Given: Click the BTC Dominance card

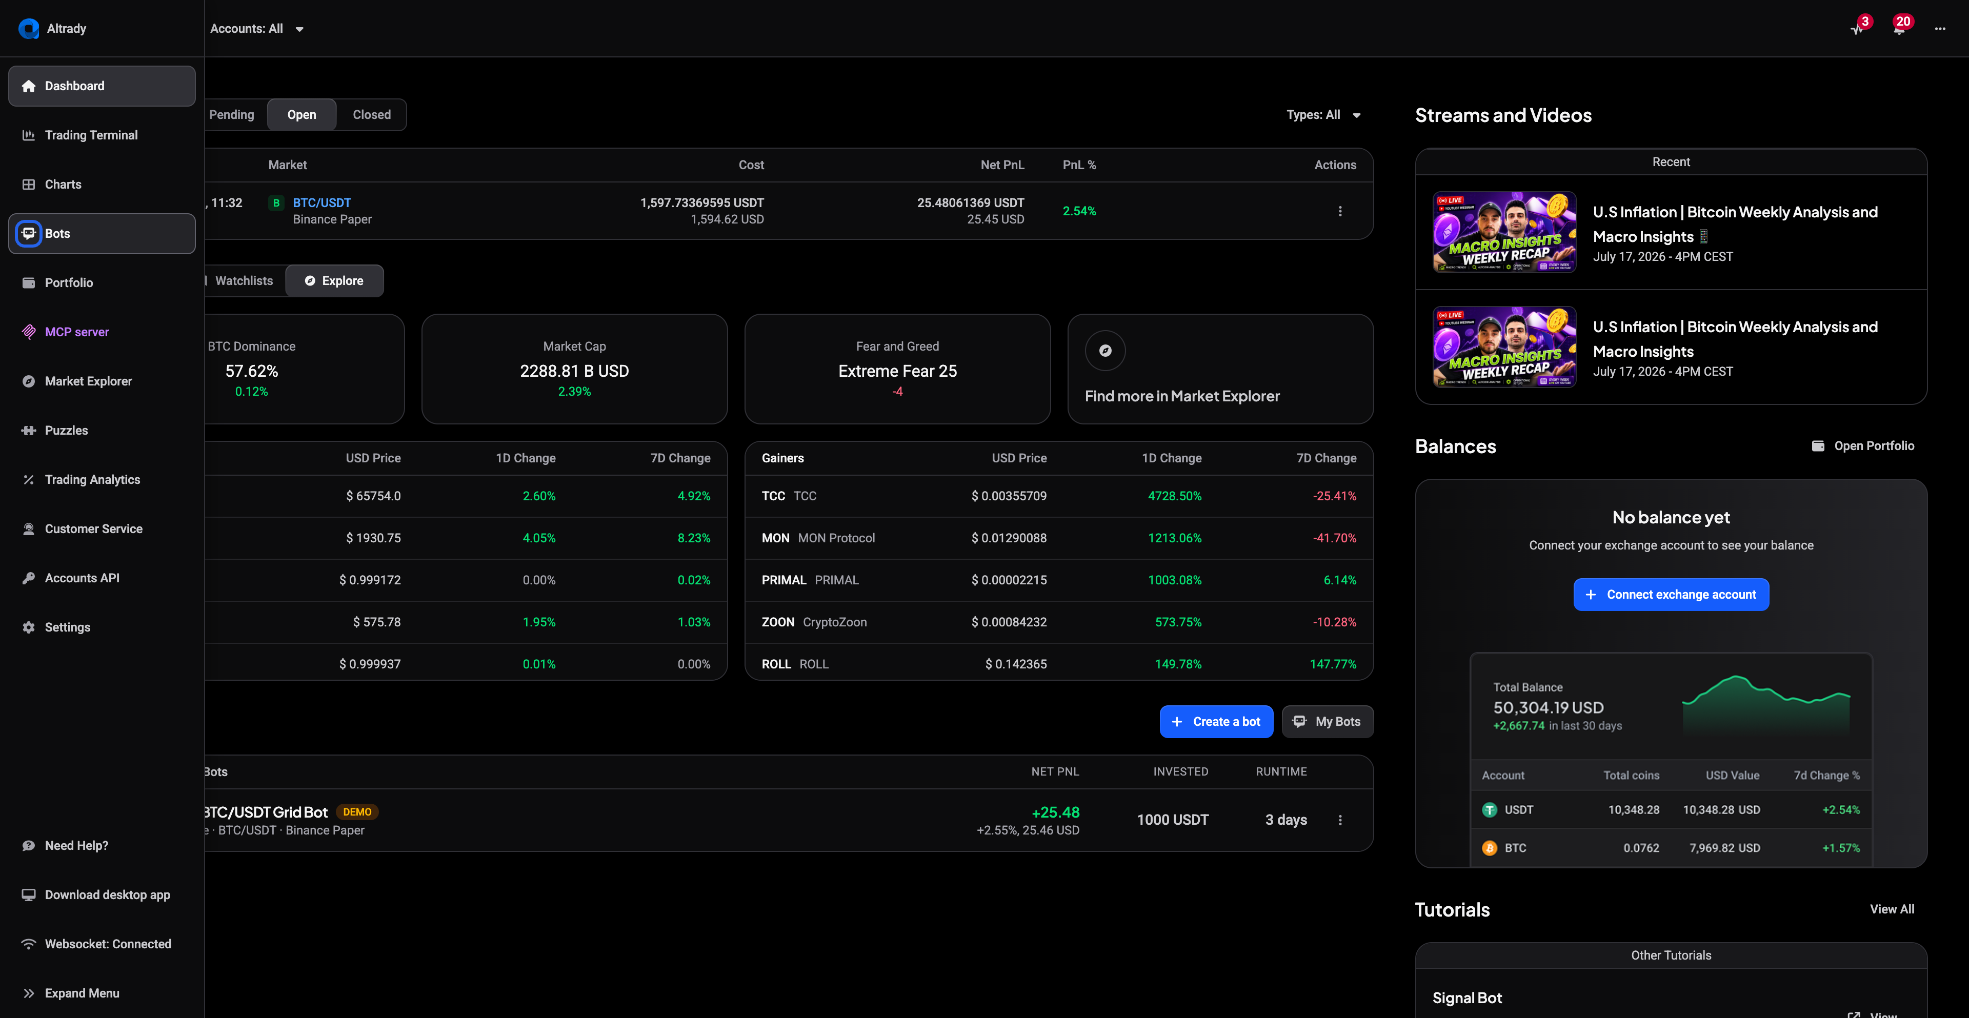Looking at the screenshot, I should [304, 369].
